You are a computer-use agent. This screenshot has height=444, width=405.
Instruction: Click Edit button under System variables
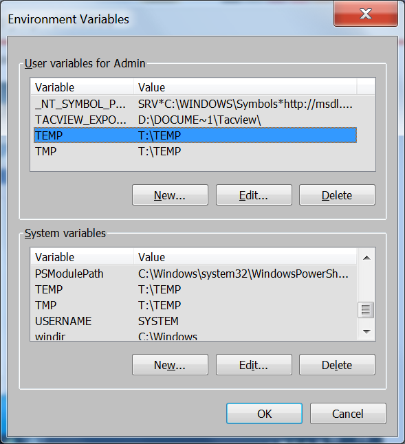pos(254,365)
